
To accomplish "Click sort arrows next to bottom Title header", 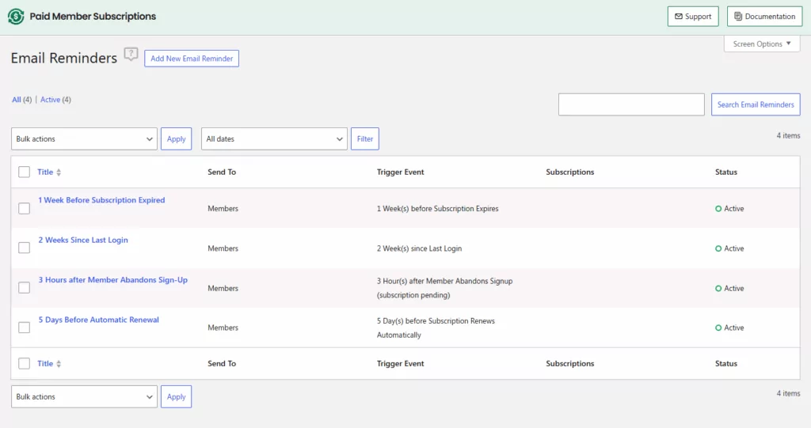I will pos(59,364).
